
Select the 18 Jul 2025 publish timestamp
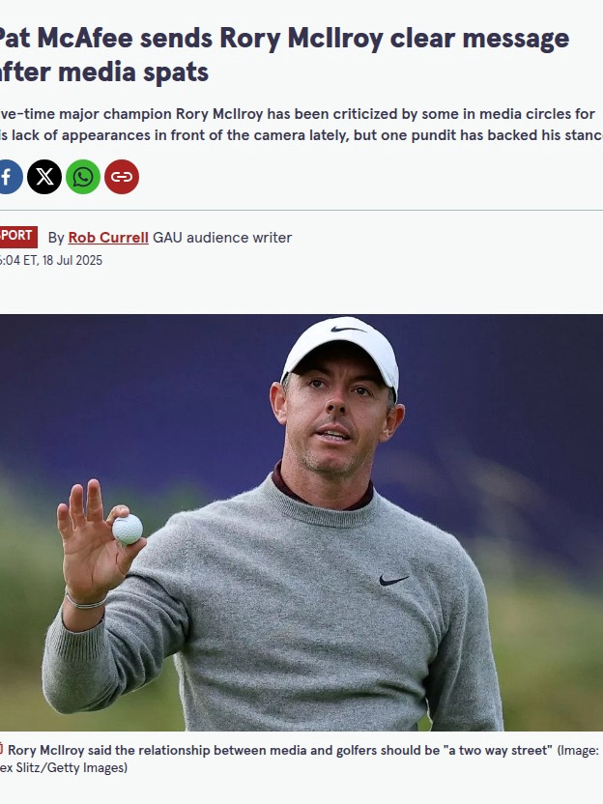pyautogui.click(x=51, y=261)
